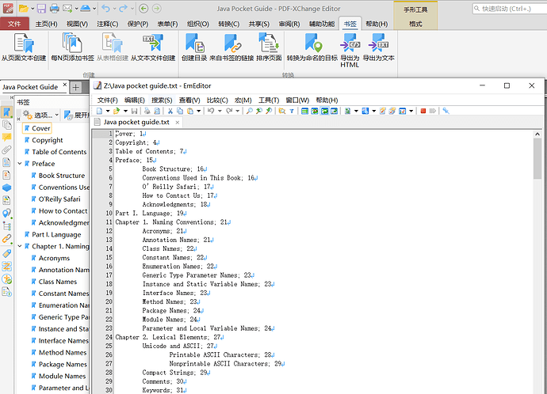Close the Java Pocket Guide PDF tab
Screen dimensions: 547x394
64,85
